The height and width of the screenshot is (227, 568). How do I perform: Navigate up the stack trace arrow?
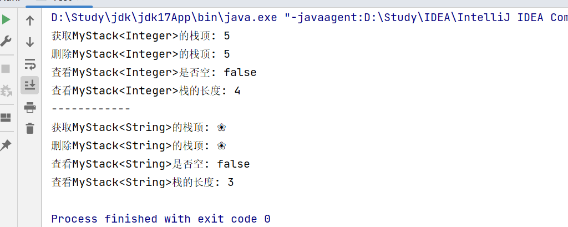coord(30,21)
